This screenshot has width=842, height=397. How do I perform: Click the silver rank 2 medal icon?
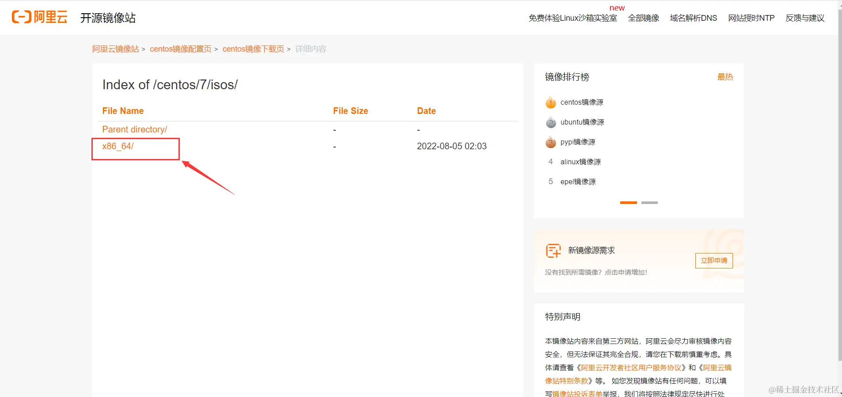pos(550,122)
